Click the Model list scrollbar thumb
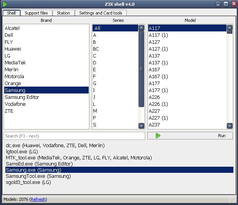Screen dimensions: 238x205 click(230, 32)
